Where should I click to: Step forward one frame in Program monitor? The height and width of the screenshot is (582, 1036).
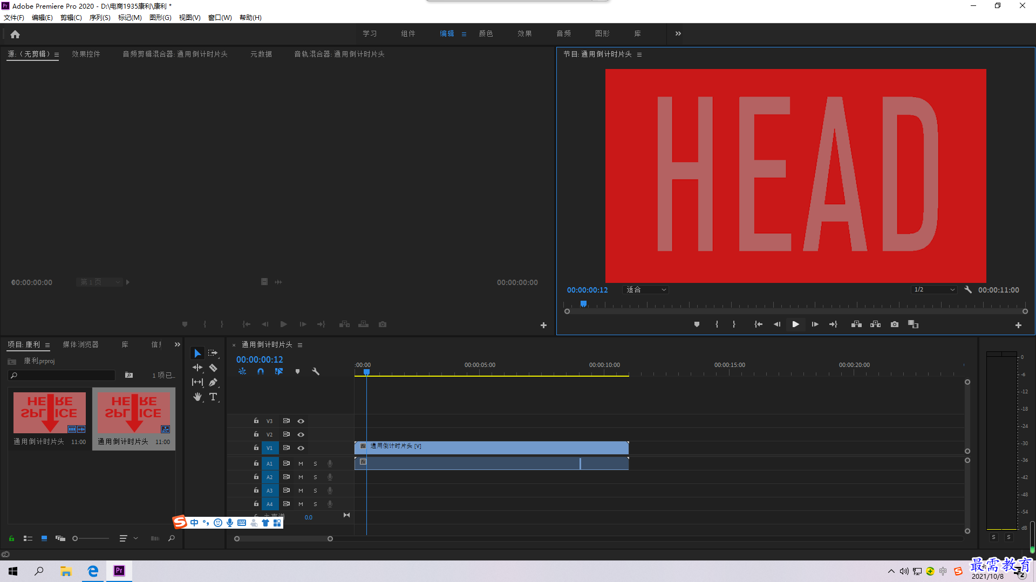tap(815, 324)
